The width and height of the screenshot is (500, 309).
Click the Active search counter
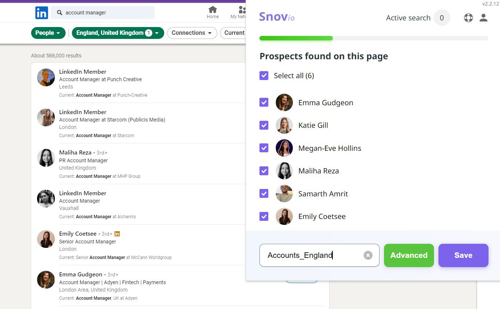click(441, 18)
